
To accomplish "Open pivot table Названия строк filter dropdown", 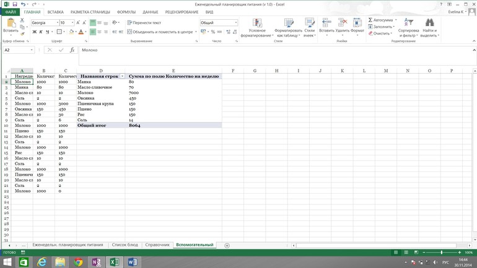I will [x=122, y=76].
